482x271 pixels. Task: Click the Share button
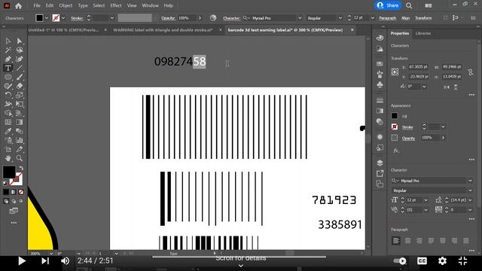coord(388,5)
